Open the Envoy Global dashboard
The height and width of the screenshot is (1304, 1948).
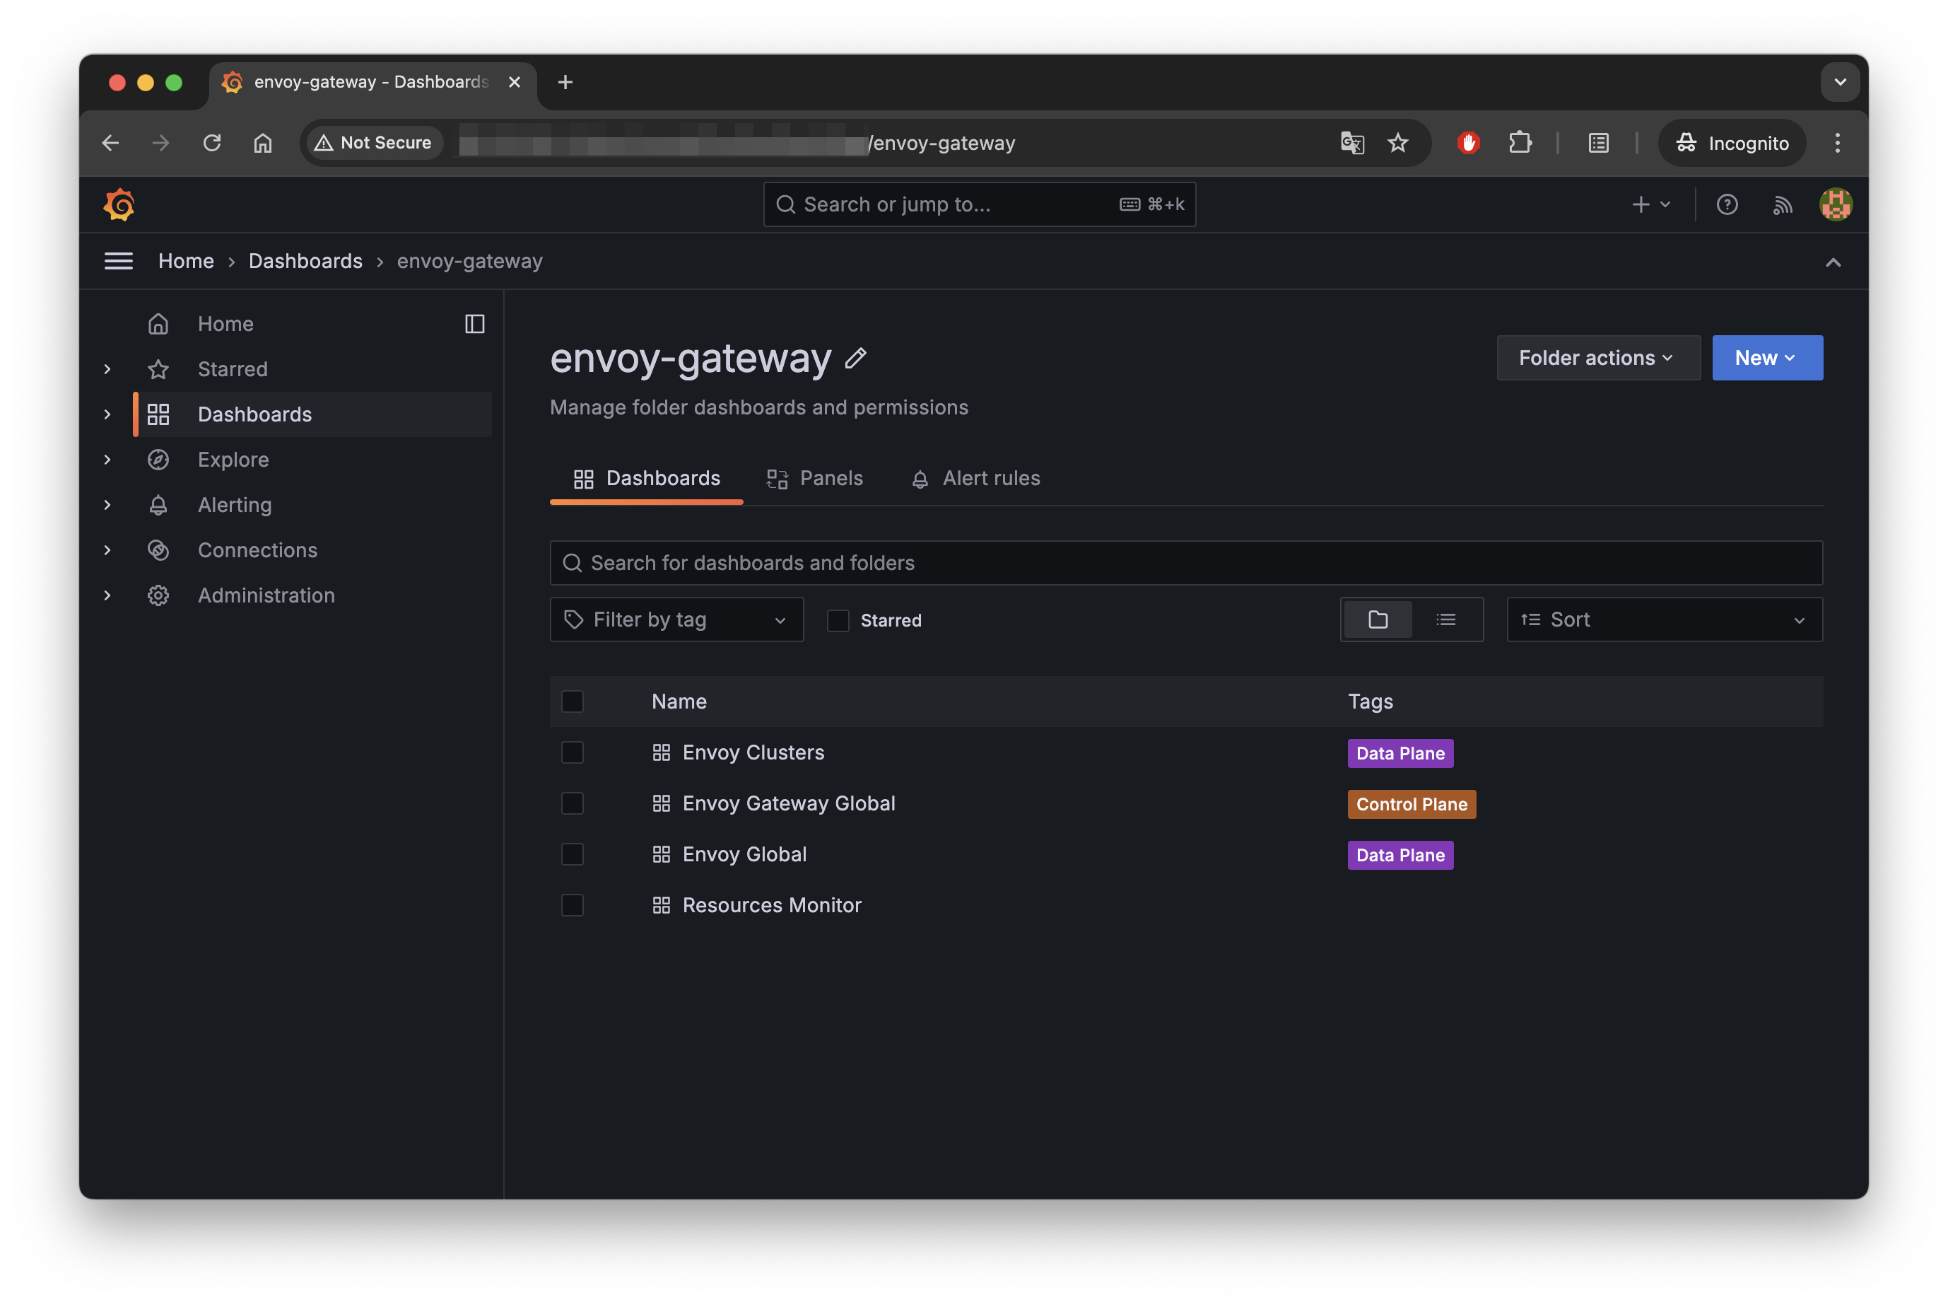pyautogui.click(x=744, y=854)
